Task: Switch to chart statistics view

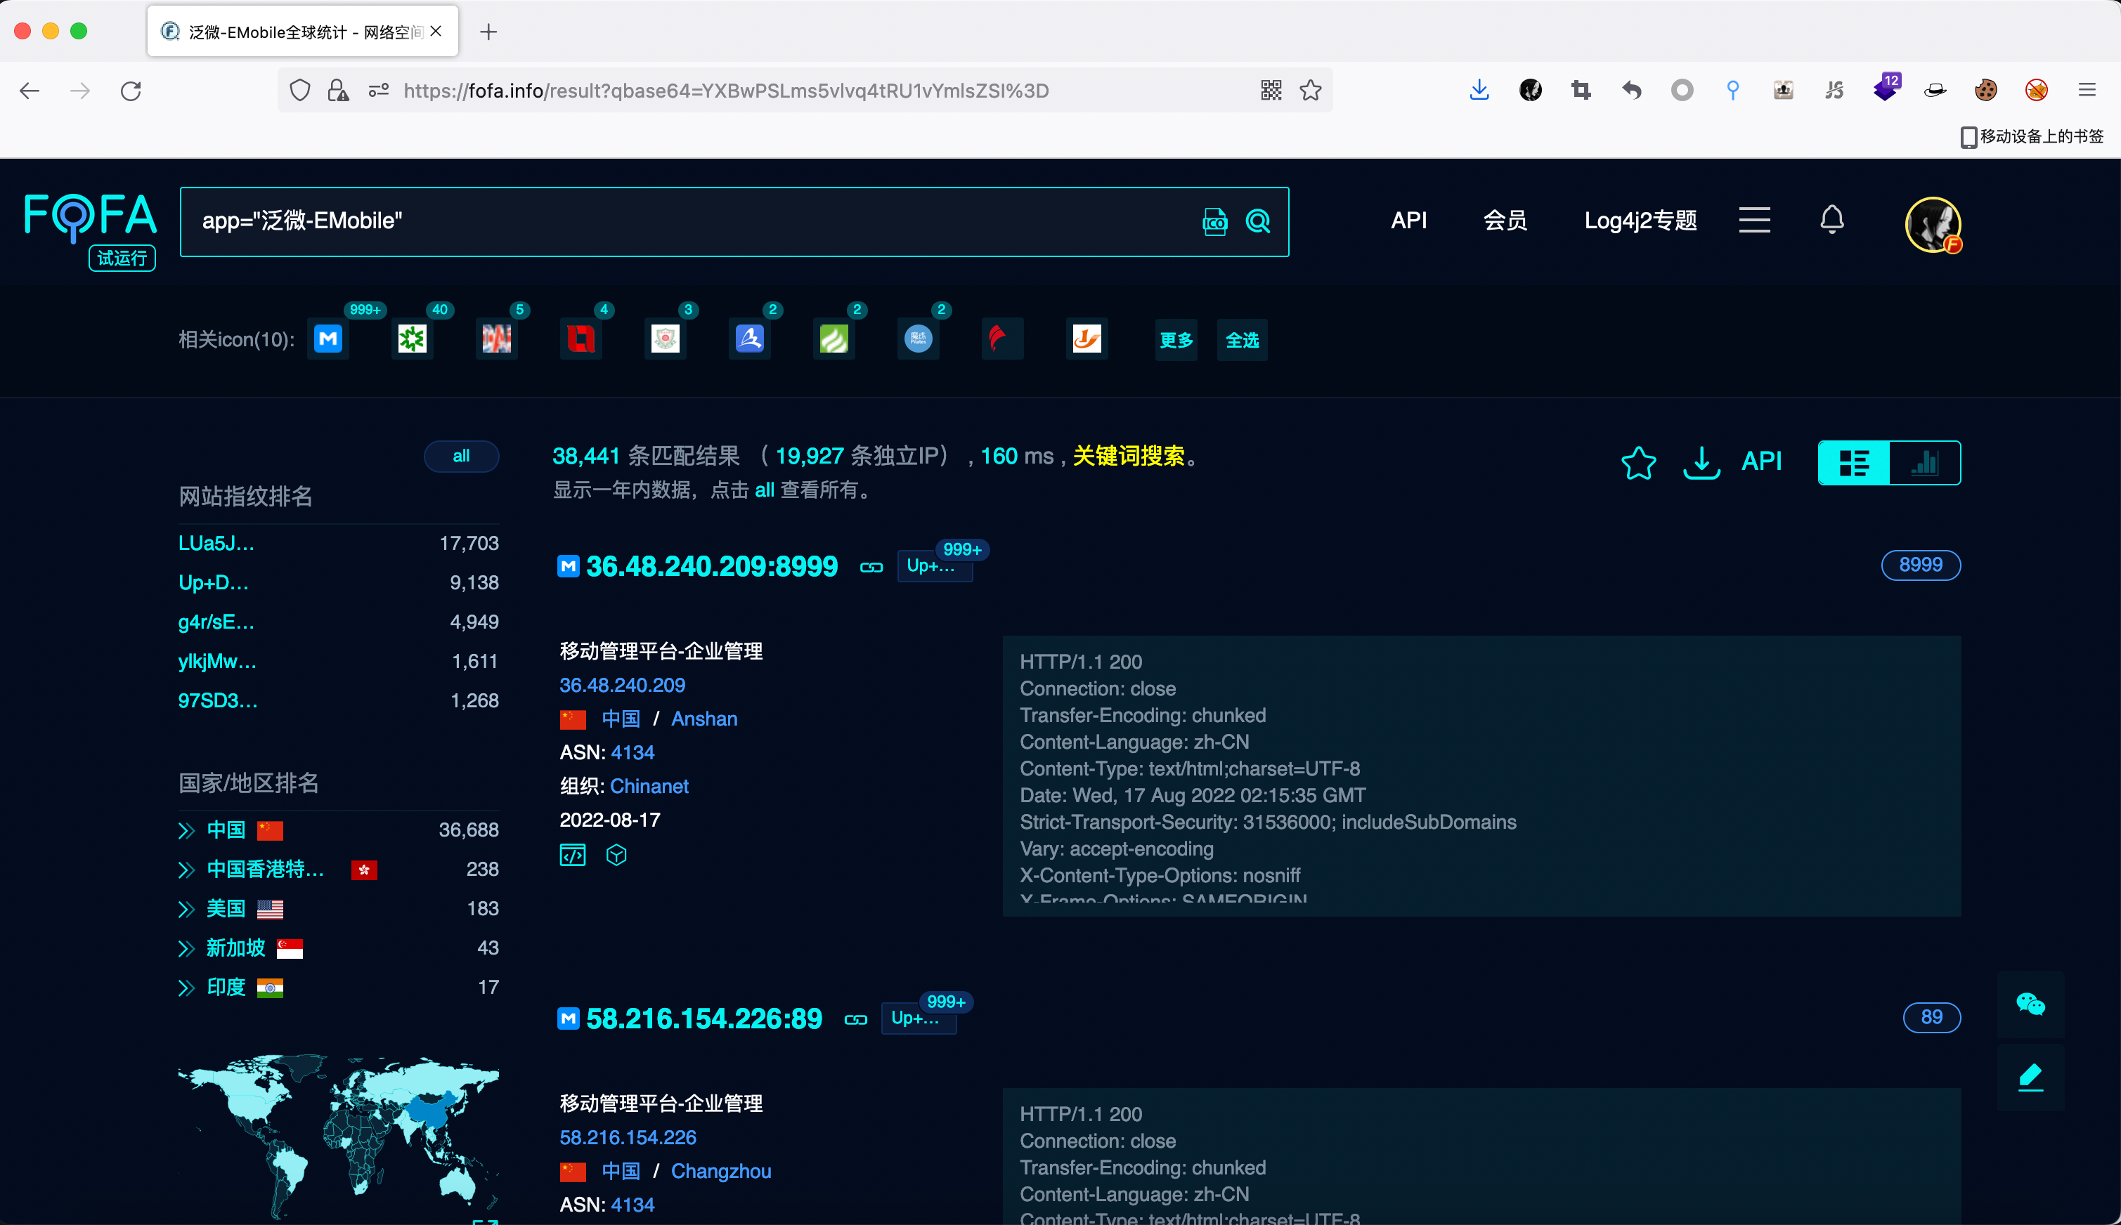Action: (1925, 462)
